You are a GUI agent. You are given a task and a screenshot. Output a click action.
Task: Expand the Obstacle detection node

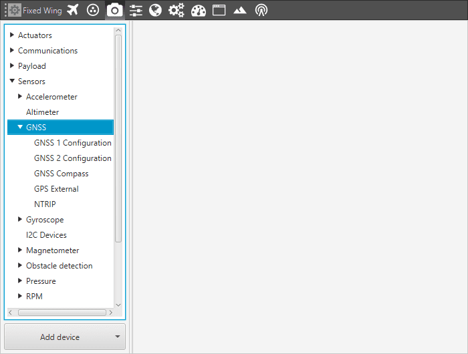20,265
